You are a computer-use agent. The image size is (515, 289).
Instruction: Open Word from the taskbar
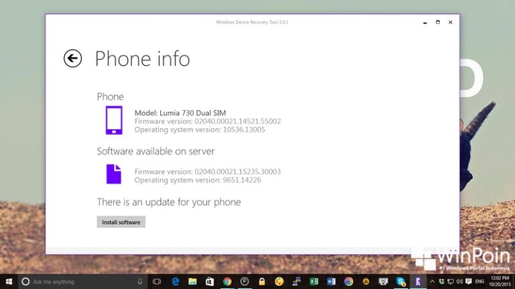pos(331,282)
